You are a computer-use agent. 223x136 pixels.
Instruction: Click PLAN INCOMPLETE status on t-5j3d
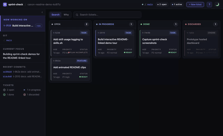(78, 52)
